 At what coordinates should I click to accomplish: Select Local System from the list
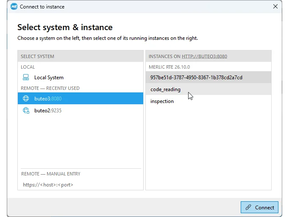click(81, 78)
